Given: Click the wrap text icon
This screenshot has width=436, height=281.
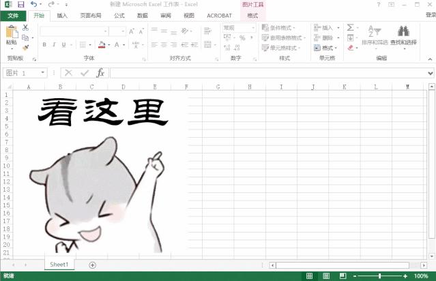Looking at the screenshot, I should (207, 31).
